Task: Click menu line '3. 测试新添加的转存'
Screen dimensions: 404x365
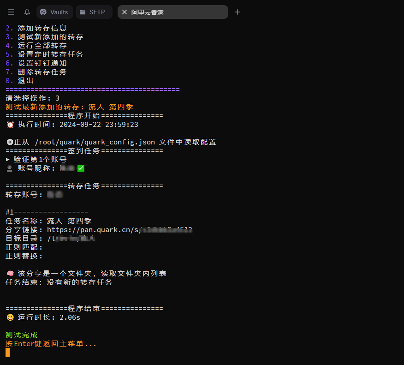Action: point(44,36)
